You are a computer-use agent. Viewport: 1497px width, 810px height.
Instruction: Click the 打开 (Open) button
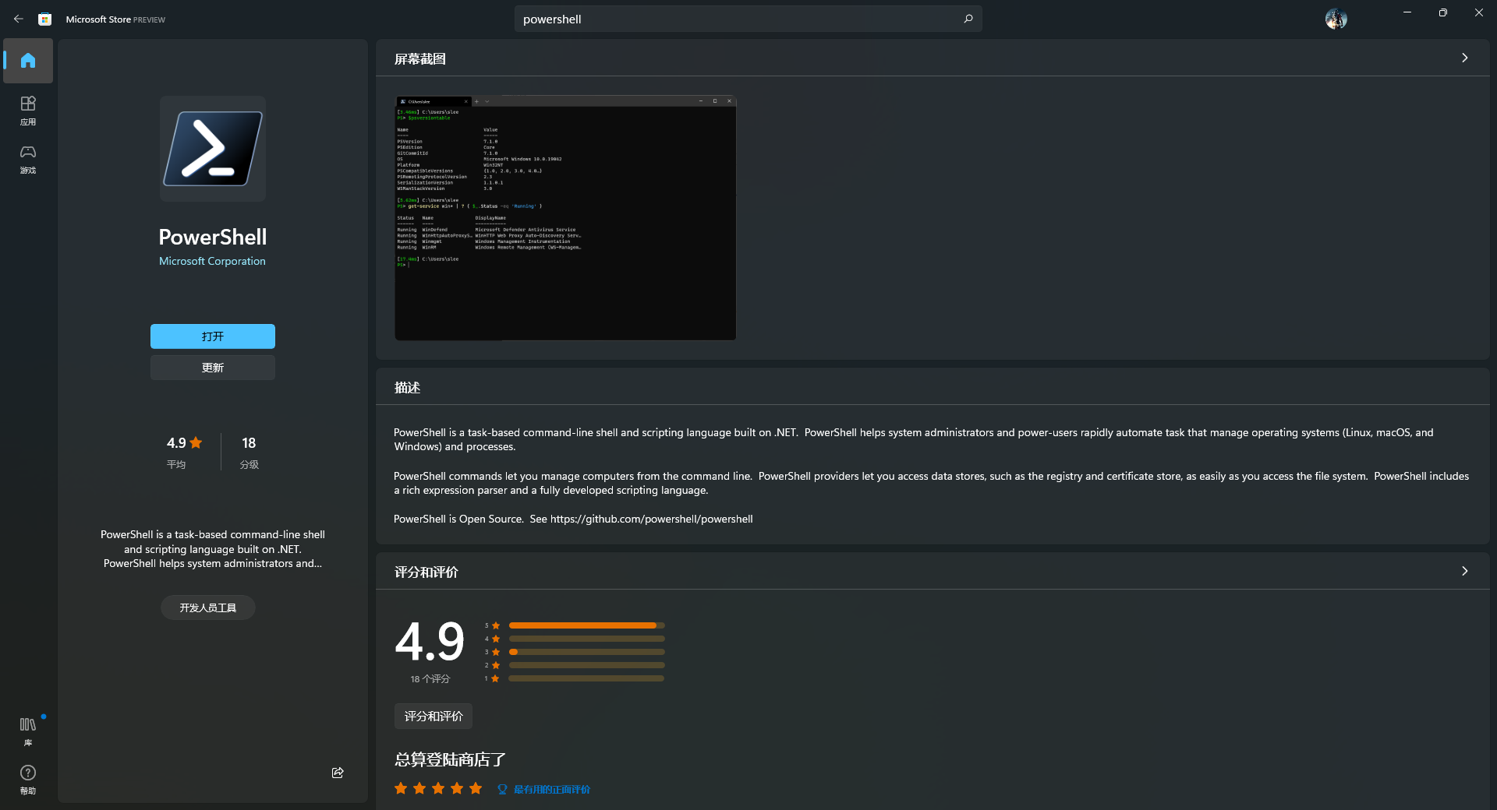(213, 336)
